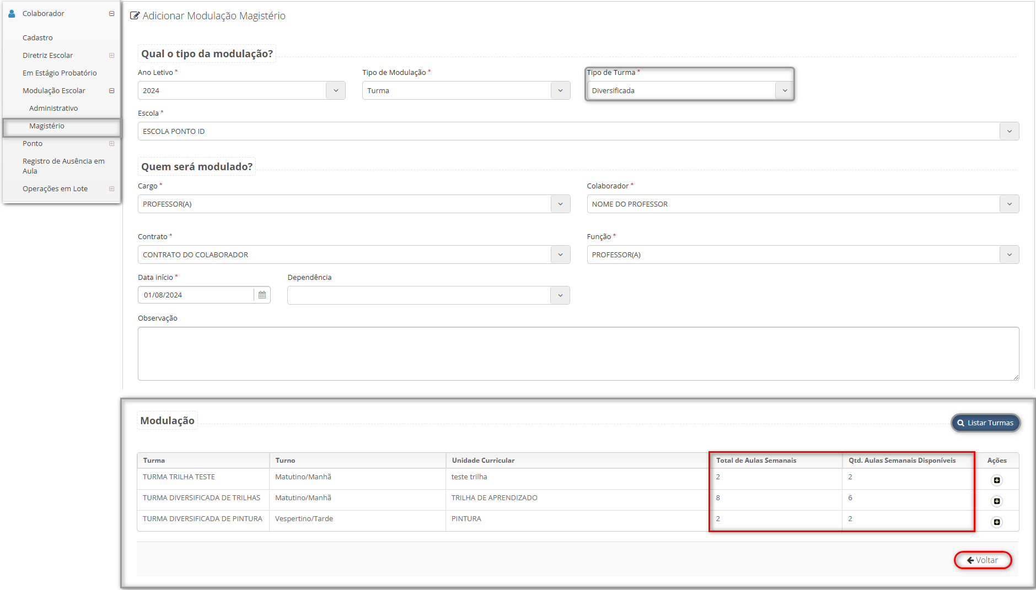The image size is (1036, 590).
Task: Open the calendar picker icon
Action: point(262,295)
